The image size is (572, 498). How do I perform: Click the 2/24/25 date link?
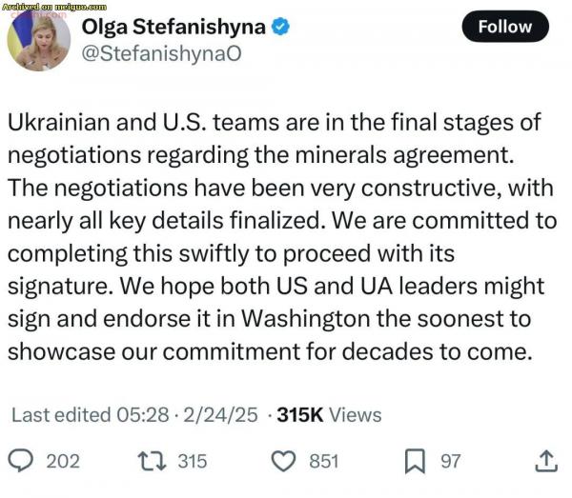(220, 415)
